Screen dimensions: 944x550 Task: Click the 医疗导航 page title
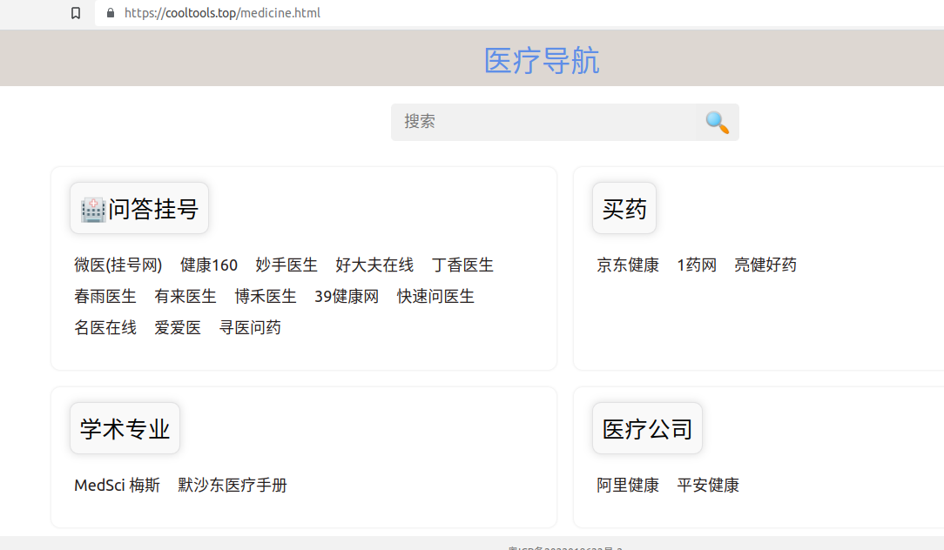541,61
